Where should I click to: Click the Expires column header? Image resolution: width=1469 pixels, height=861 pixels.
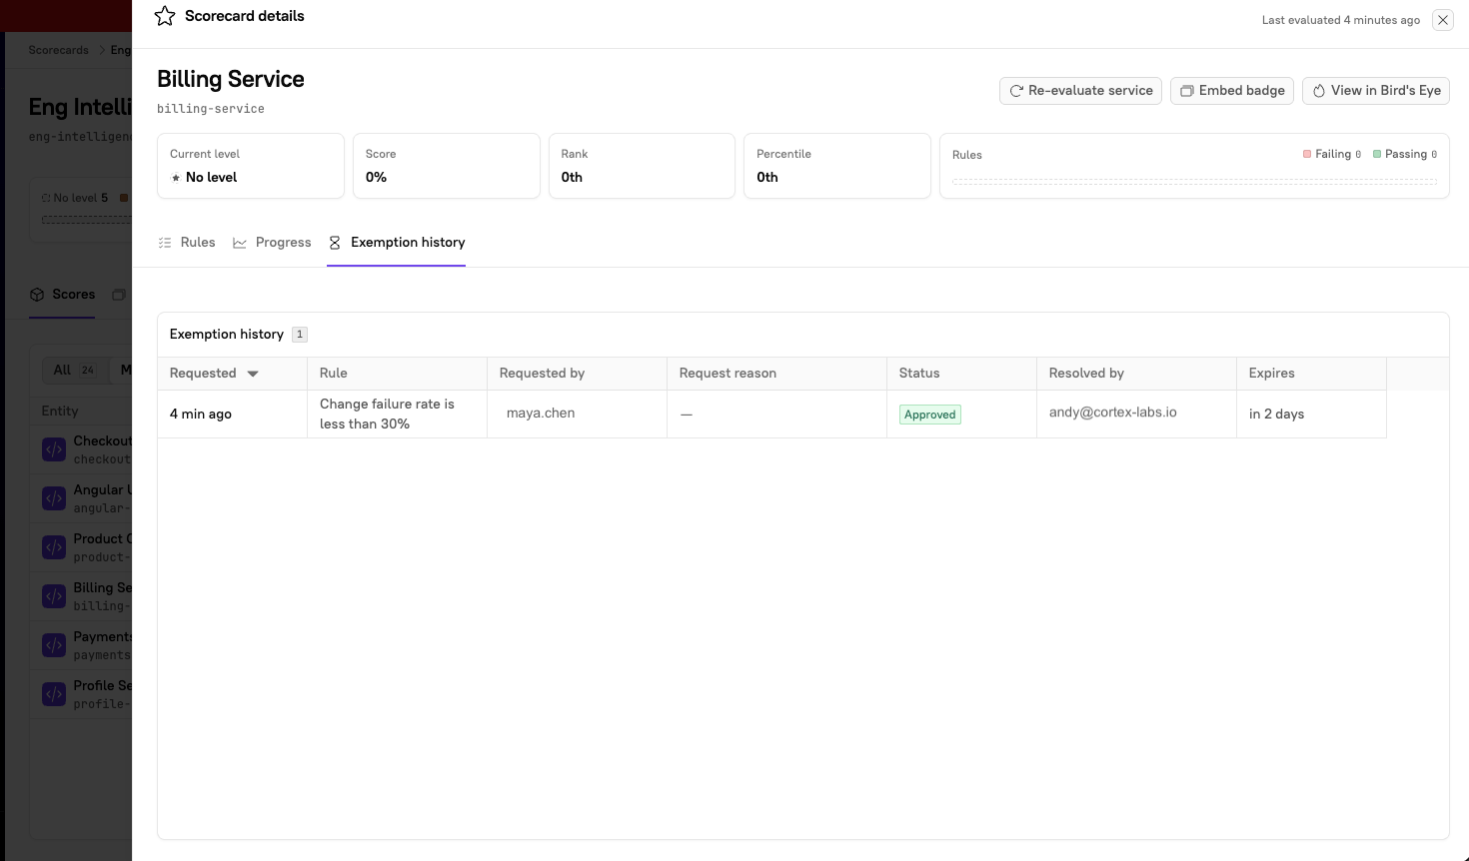1311,374
